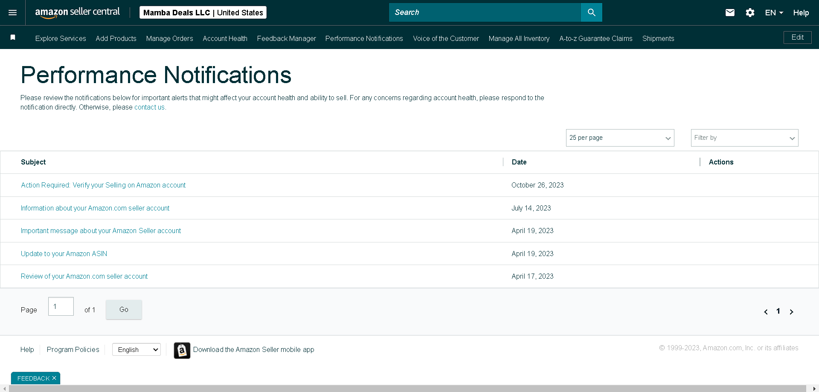819x392 pixels.
Task: Click the search magnifier button
Action: pos(591,12)
